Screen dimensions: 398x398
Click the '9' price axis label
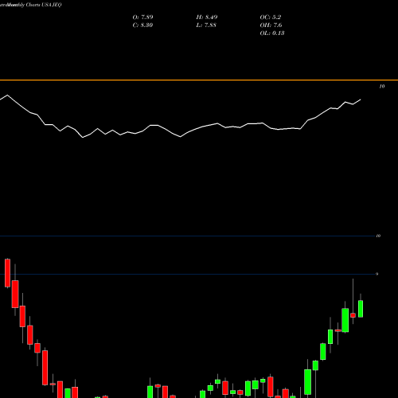click(377, 274)
